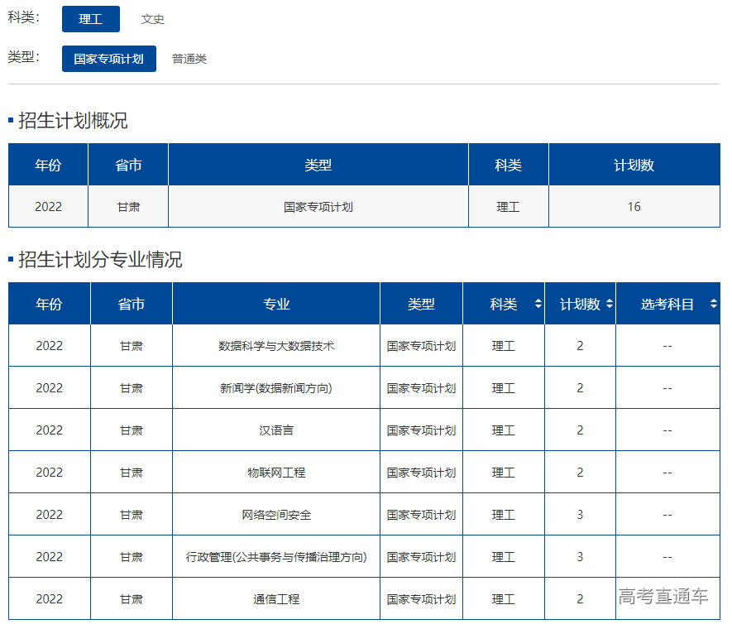Select the 数据科学与大数据技术 major row

point(276,346)
